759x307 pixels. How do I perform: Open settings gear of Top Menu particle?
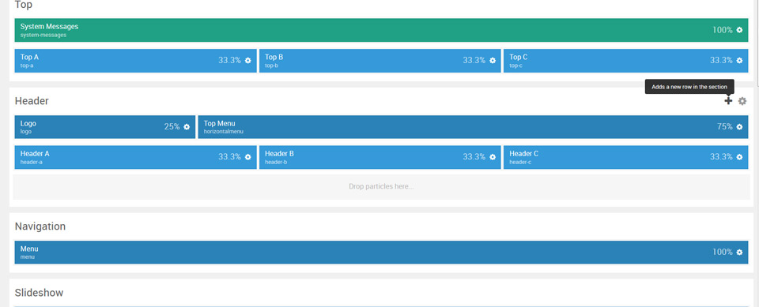click(x=739, y=127)
